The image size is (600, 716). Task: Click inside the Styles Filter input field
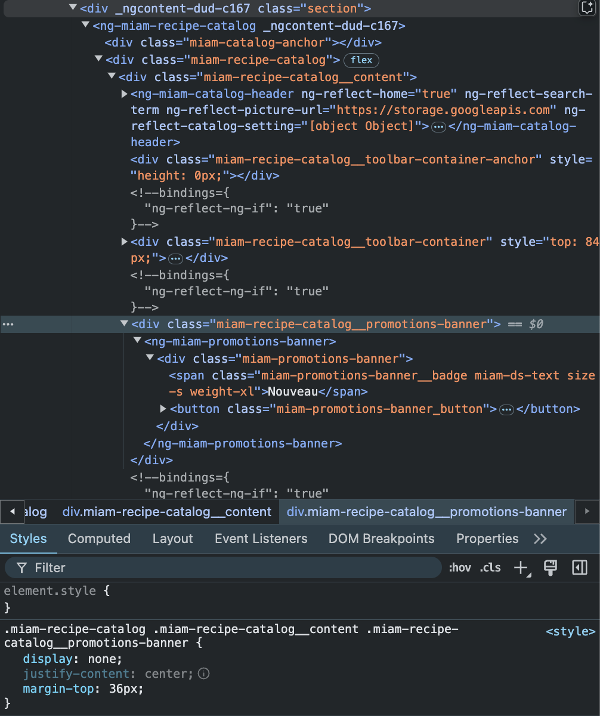point(179,567)
